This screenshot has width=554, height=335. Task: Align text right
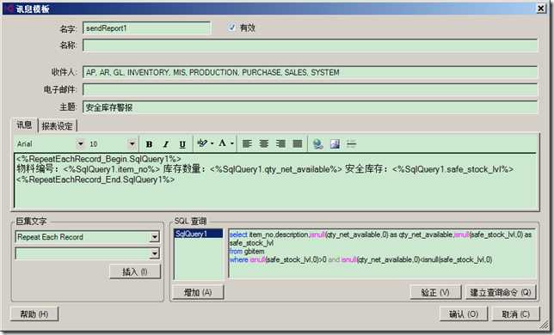click(x=280, y=143)
